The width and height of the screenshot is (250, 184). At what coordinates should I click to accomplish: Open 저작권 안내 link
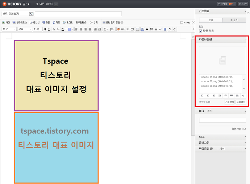(x=205, y=102)
